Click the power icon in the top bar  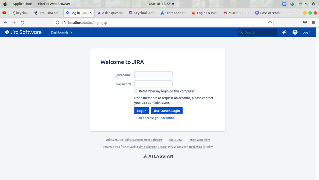point(314,4)
